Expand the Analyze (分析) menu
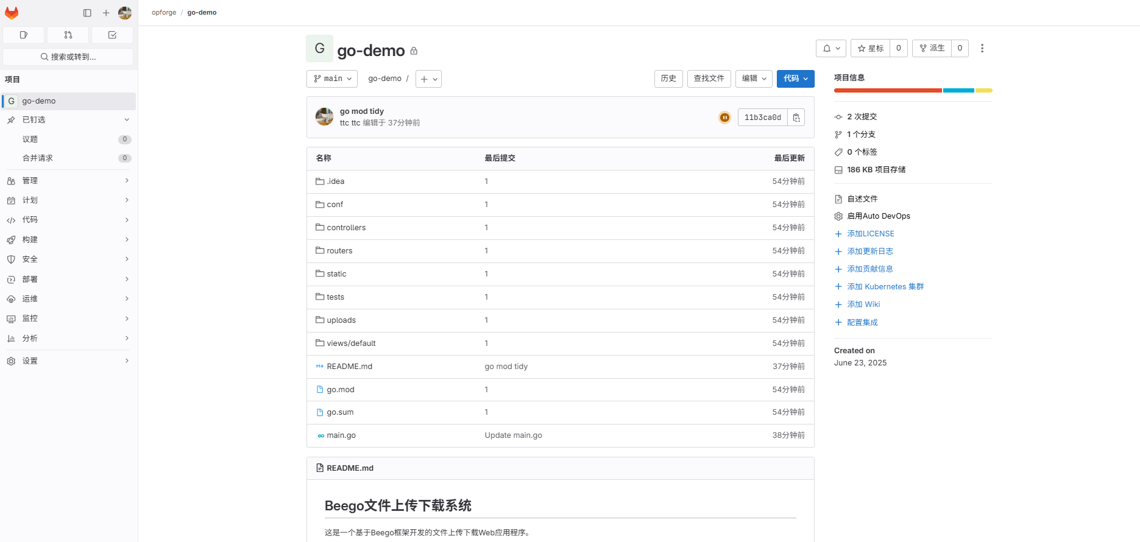 click(69, 339)
